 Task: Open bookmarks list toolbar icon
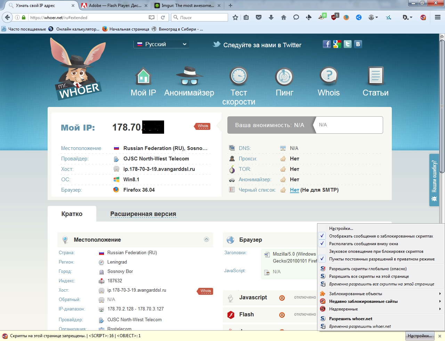pos(246,17)
